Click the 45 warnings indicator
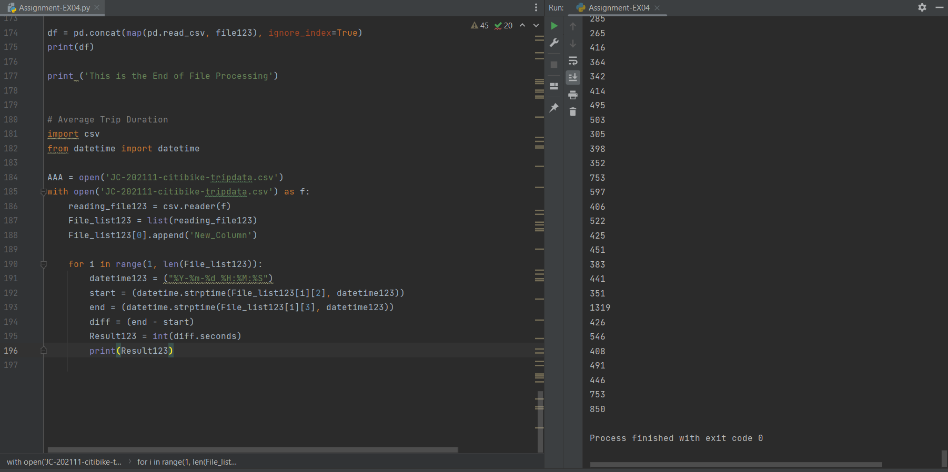Viewport: 948px width, 472px height. (480, 26)
